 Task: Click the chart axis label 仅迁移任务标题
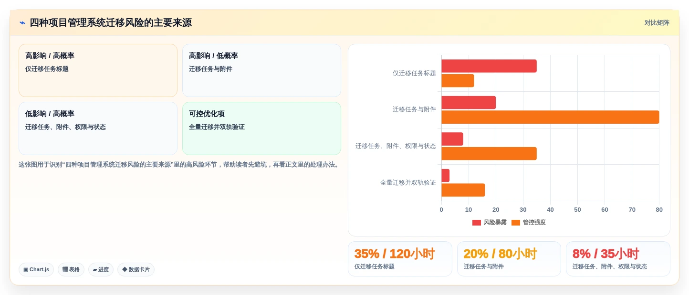[x=414, y=73]
